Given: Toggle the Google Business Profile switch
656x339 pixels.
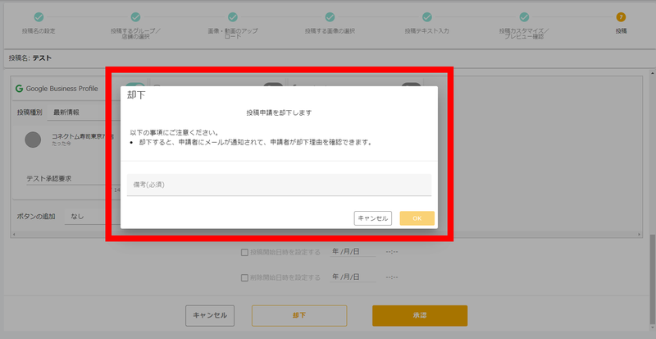Looking at the screenshot, I should (135, 86).
